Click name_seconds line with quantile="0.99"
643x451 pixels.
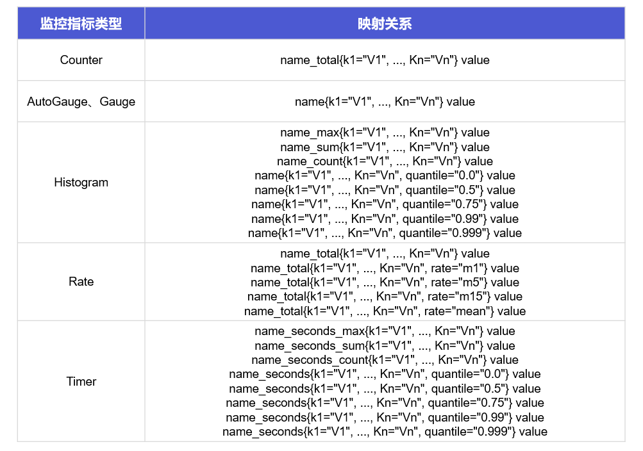click(385, 418)
